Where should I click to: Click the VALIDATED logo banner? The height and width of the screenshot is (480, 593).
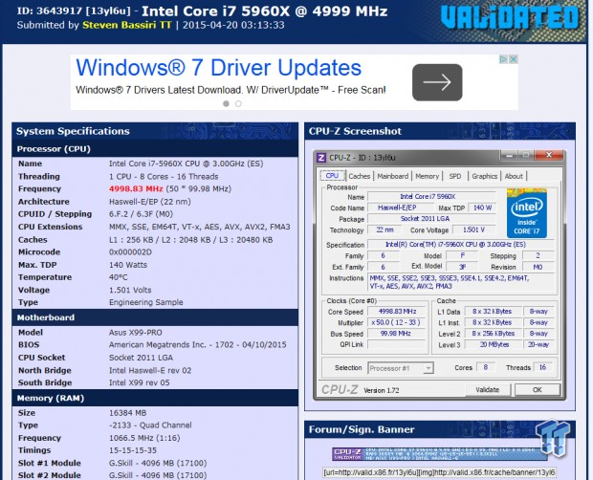coord(510,17)
